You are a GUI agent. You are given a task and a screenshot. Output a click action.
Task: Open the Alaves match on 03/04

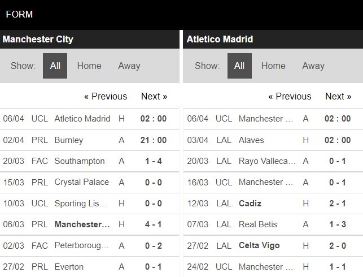click(252, 140)
